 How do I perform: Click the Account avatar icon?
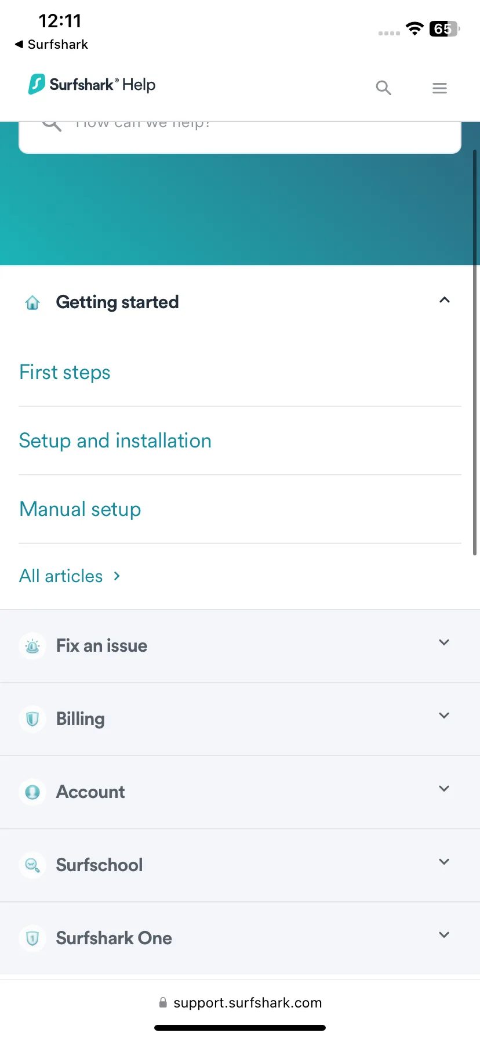coord(32,792)
